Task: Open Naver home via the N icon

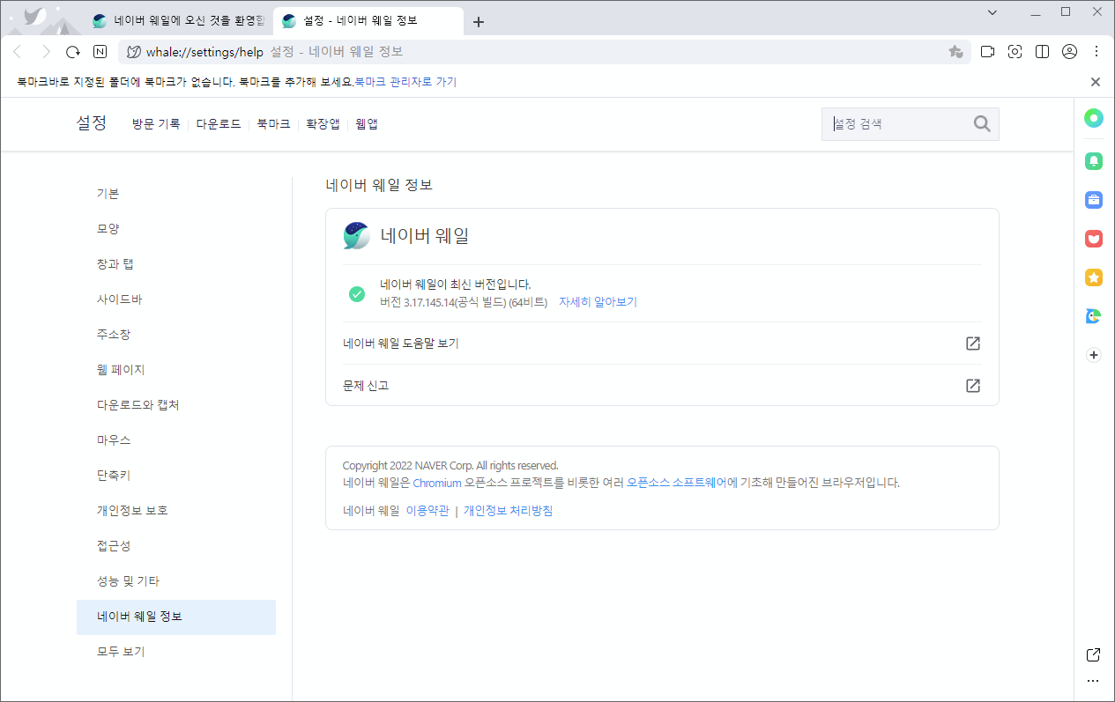Action: (x=100, y=52)
